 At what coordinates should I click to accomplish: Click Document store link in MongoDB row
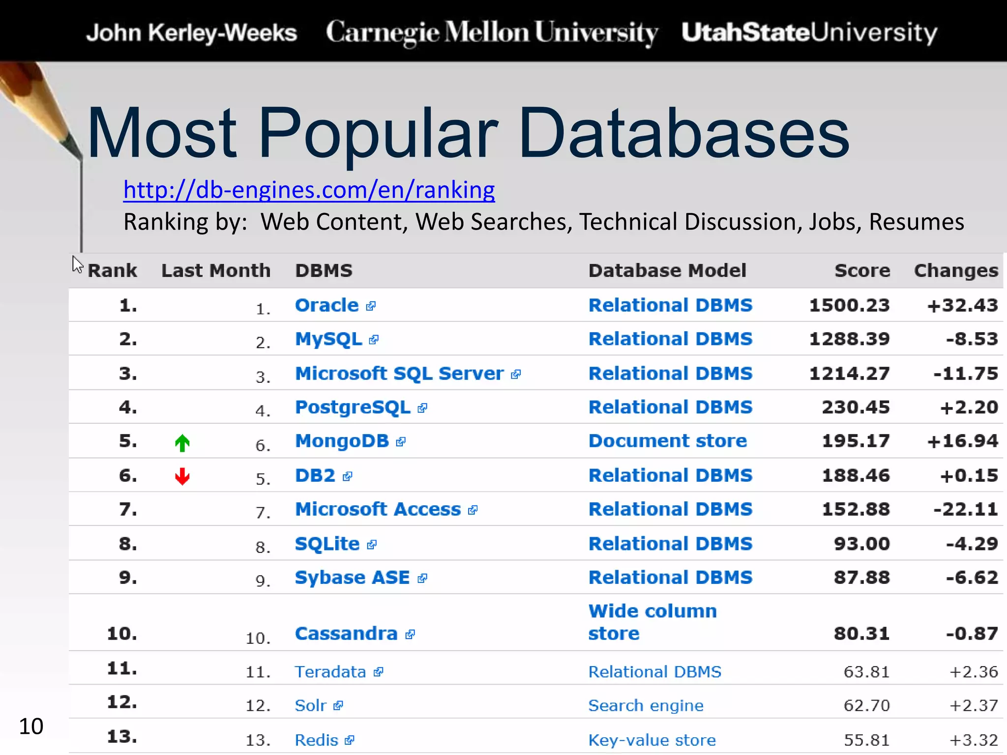coord(667,441)
